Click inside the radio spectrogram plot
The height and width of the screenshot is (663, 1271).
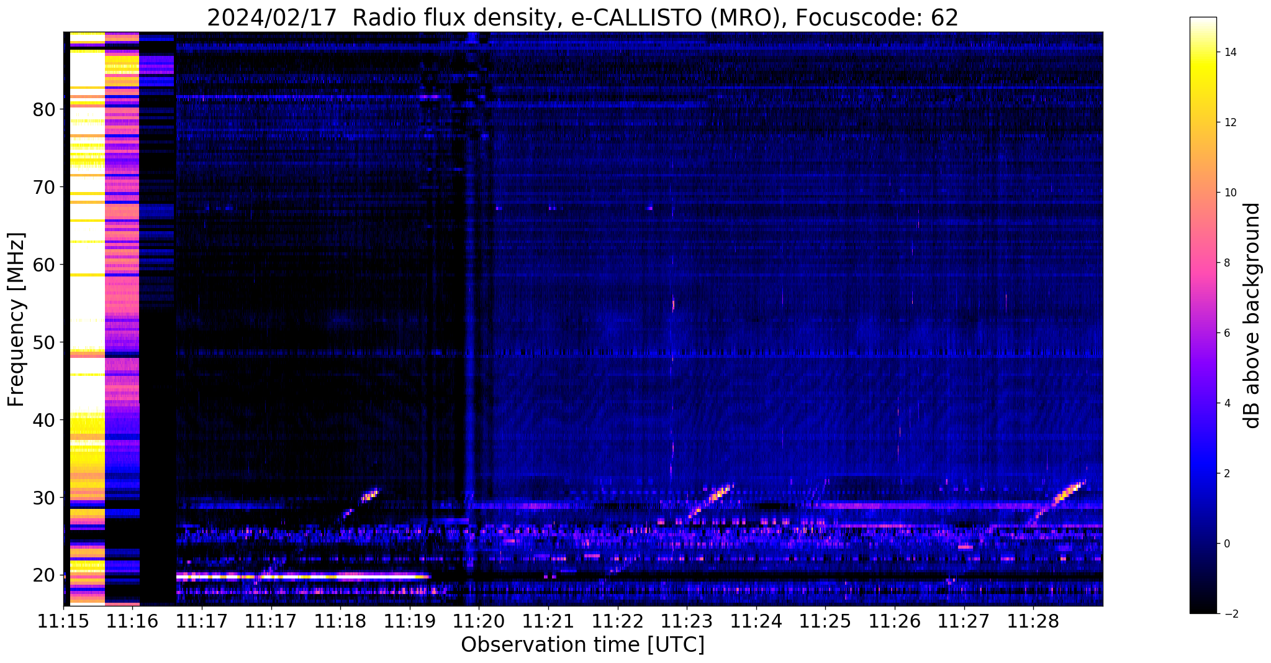(x=583, y=319)
